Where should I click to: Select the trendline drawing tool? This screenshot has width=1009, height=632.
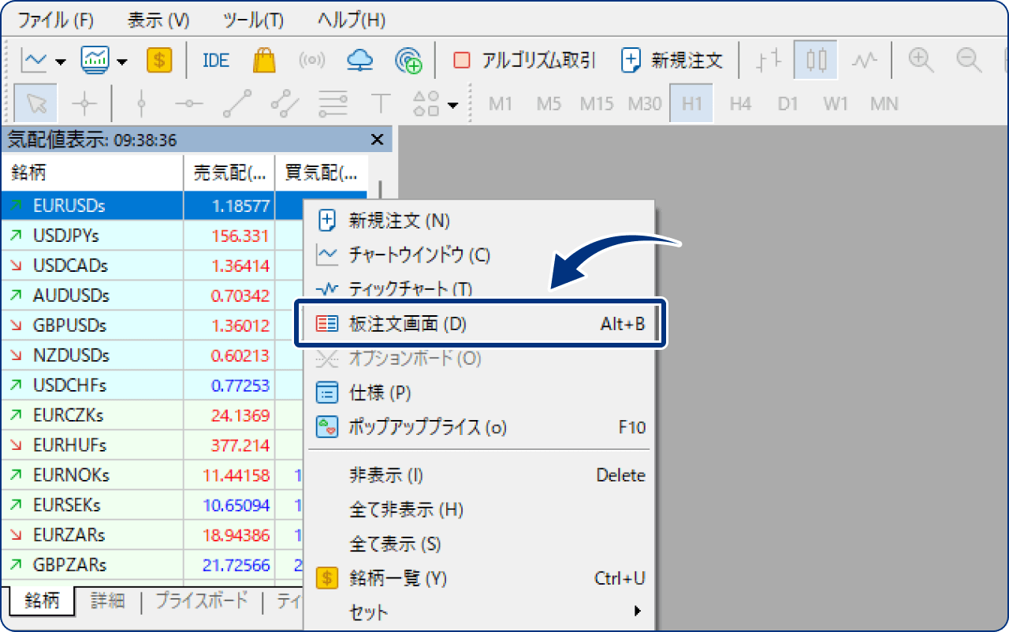click(236, 103)
